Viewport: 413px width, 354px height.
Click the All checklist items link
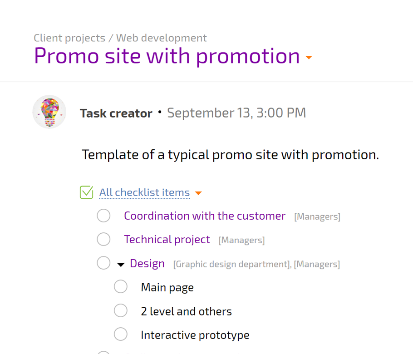coord(144,192)
